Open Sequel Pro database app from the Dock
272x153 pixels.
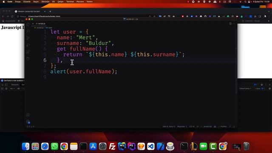pyautogui.click(x=170, y=146)
